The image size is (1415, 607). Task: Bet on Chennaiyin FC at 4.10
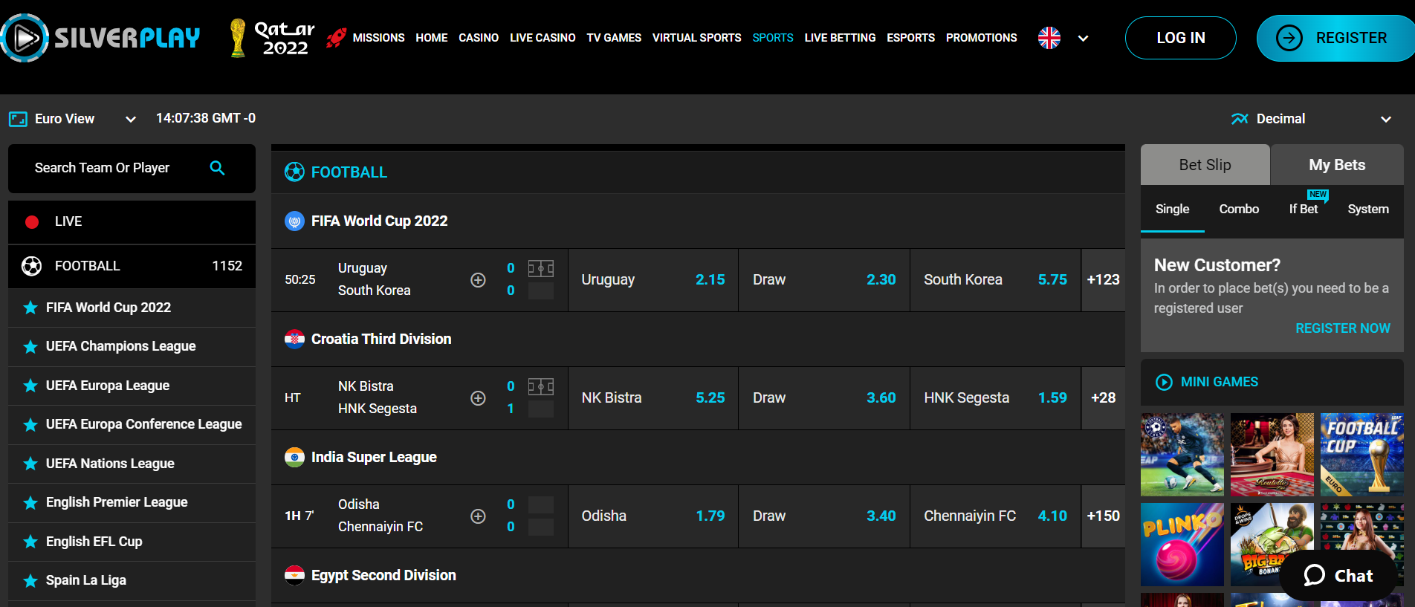(995, 516)
